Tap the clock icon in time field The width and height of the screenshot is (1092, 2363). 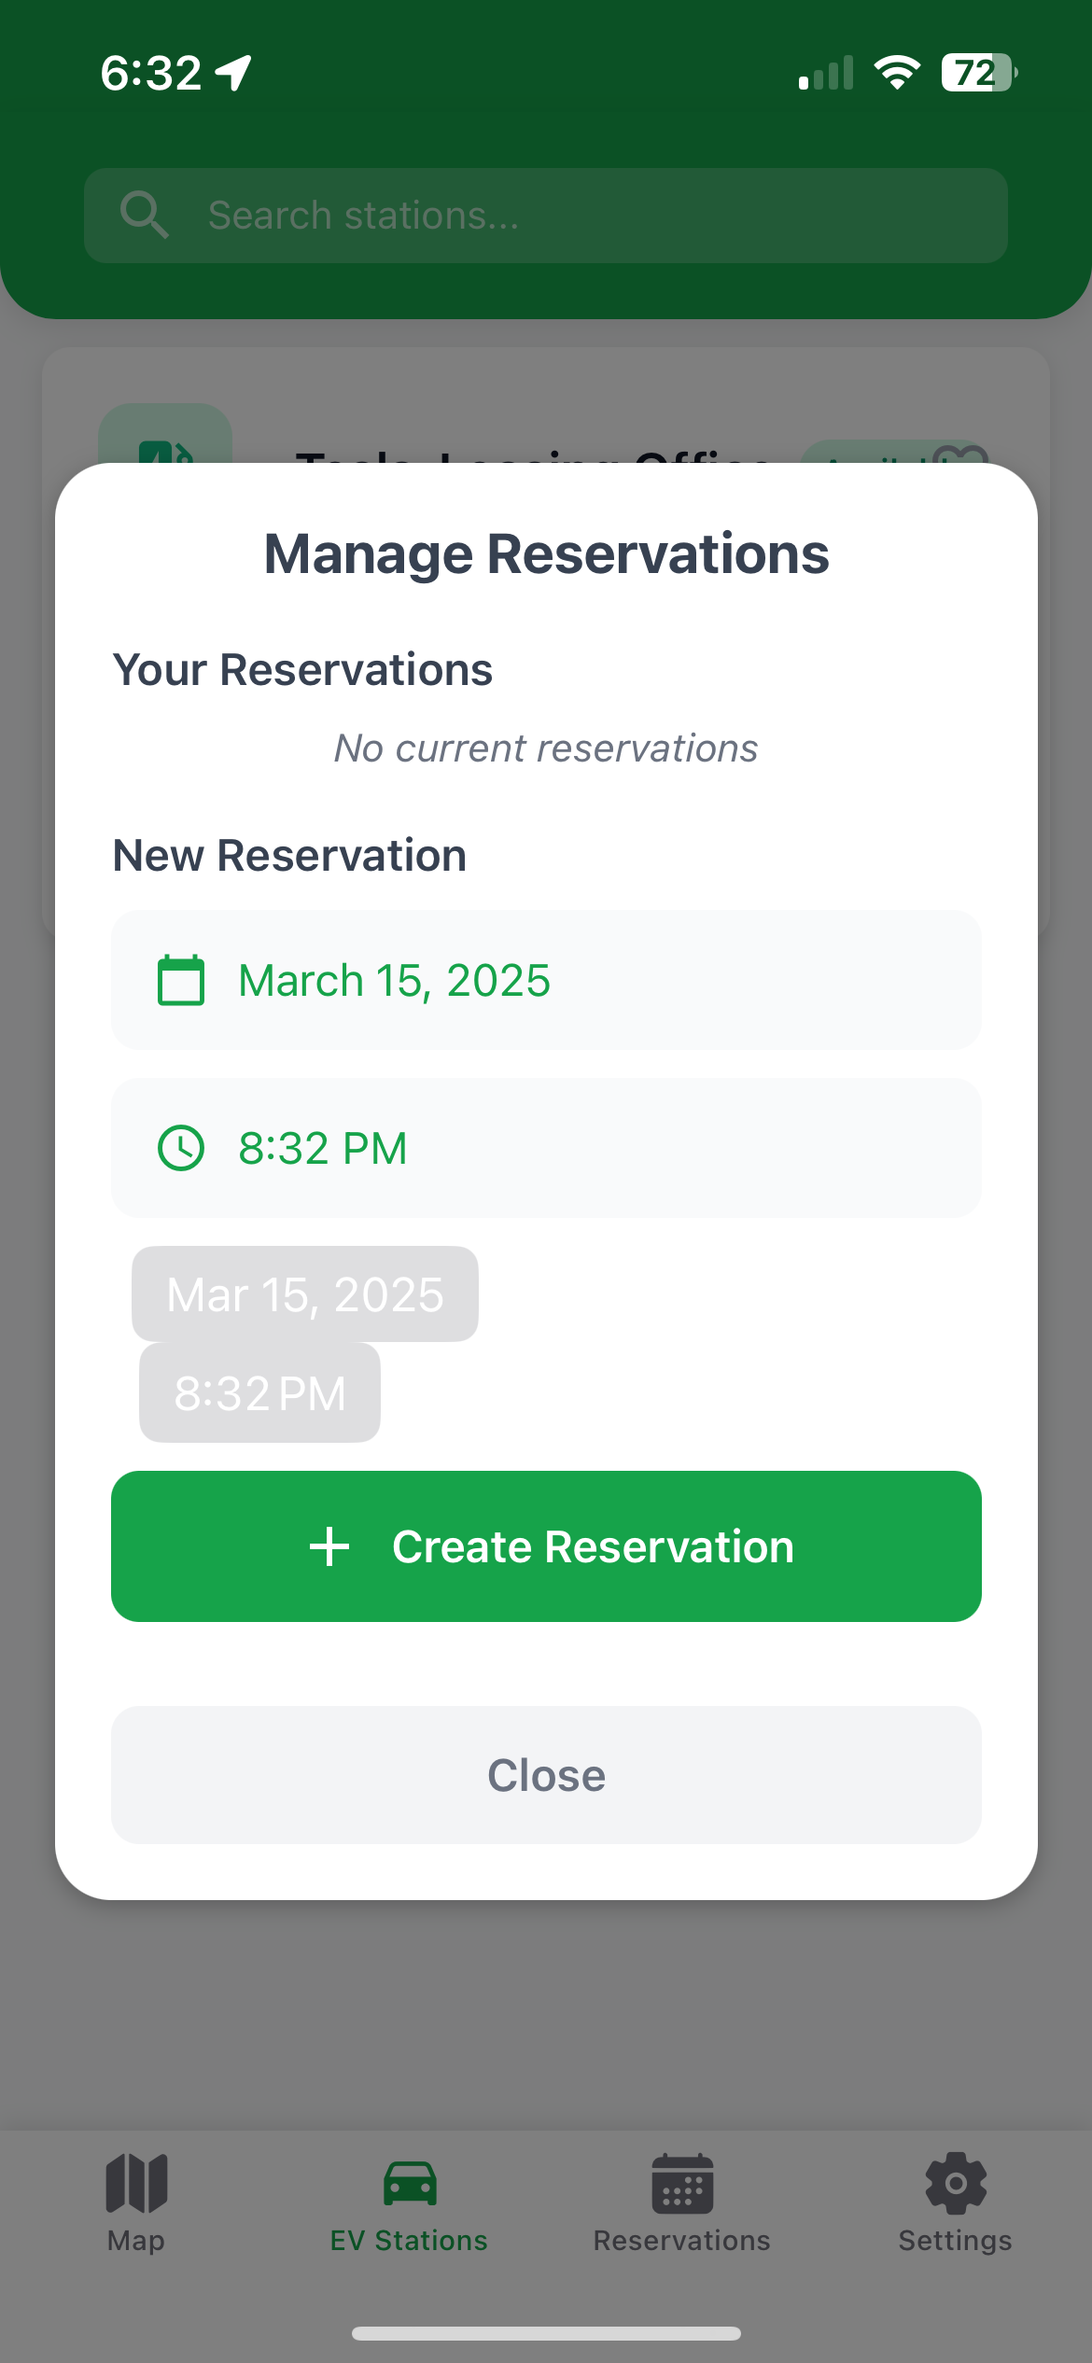point(181,1148)
